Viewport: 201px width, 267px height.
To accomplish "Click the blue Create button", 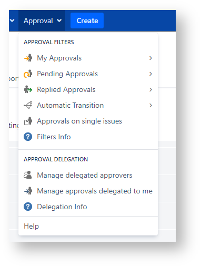I will [87, 20].
